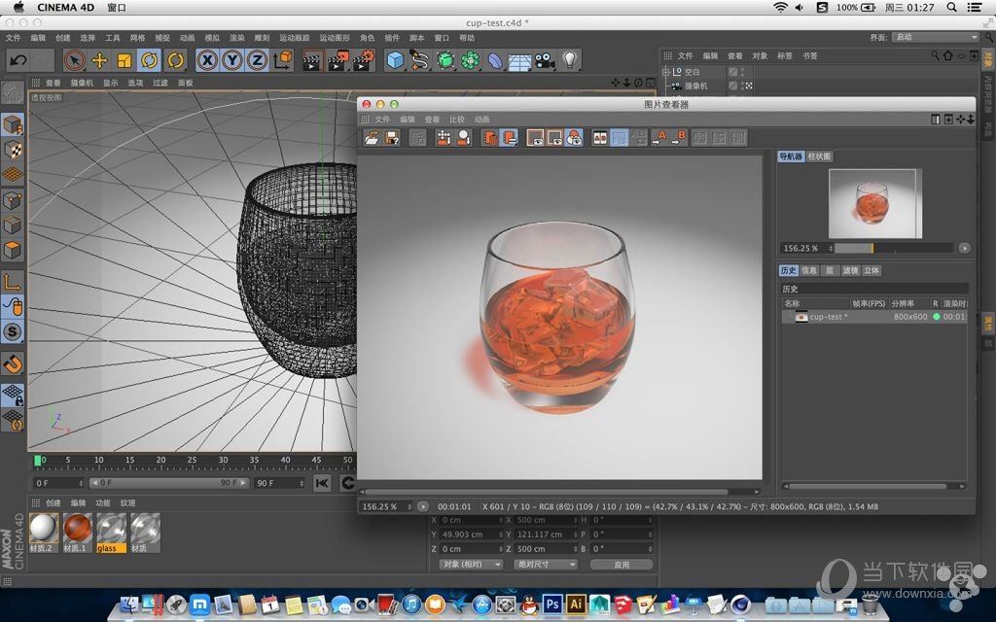The height and width of the screenshot is (622, 996).
Task: Toggle the coordinate system icon
Action: coord(283,61)
